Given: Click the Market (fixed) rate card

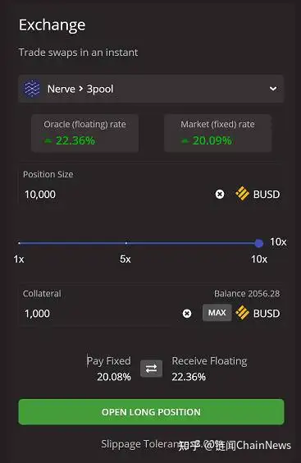Looking at the screenshot, I should pyautogui.click(x=218, y=133).
